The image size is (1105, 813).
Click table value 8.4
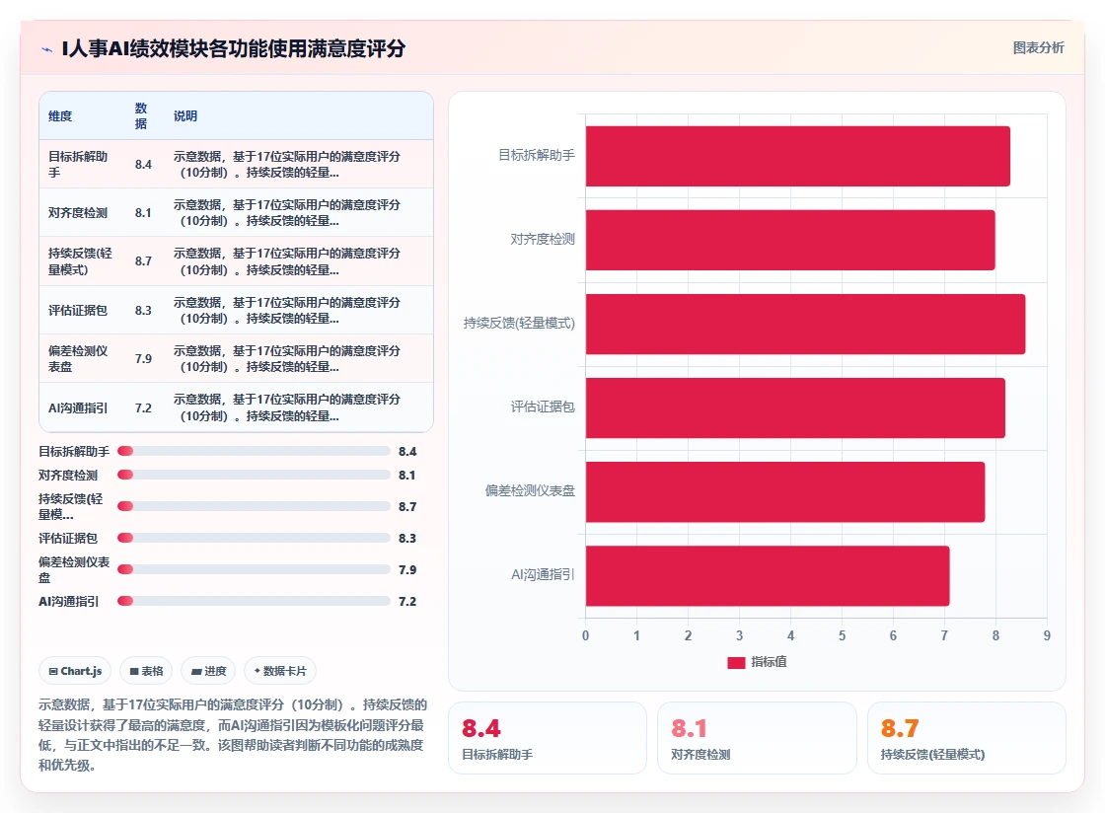pos(143,164)
